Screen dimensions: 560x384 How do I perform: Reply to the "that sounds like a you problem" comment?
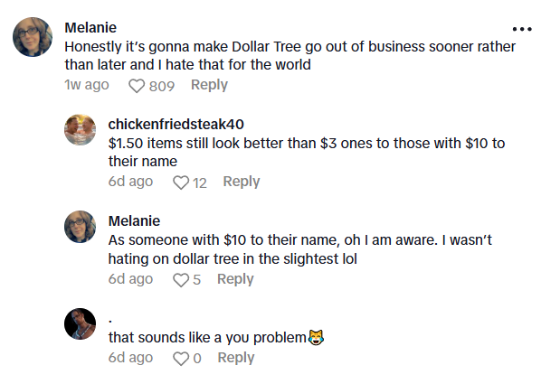click(235, 358)
